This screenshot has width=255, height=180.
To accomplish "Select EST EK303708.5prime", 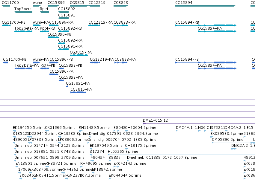I will point(46,170).
